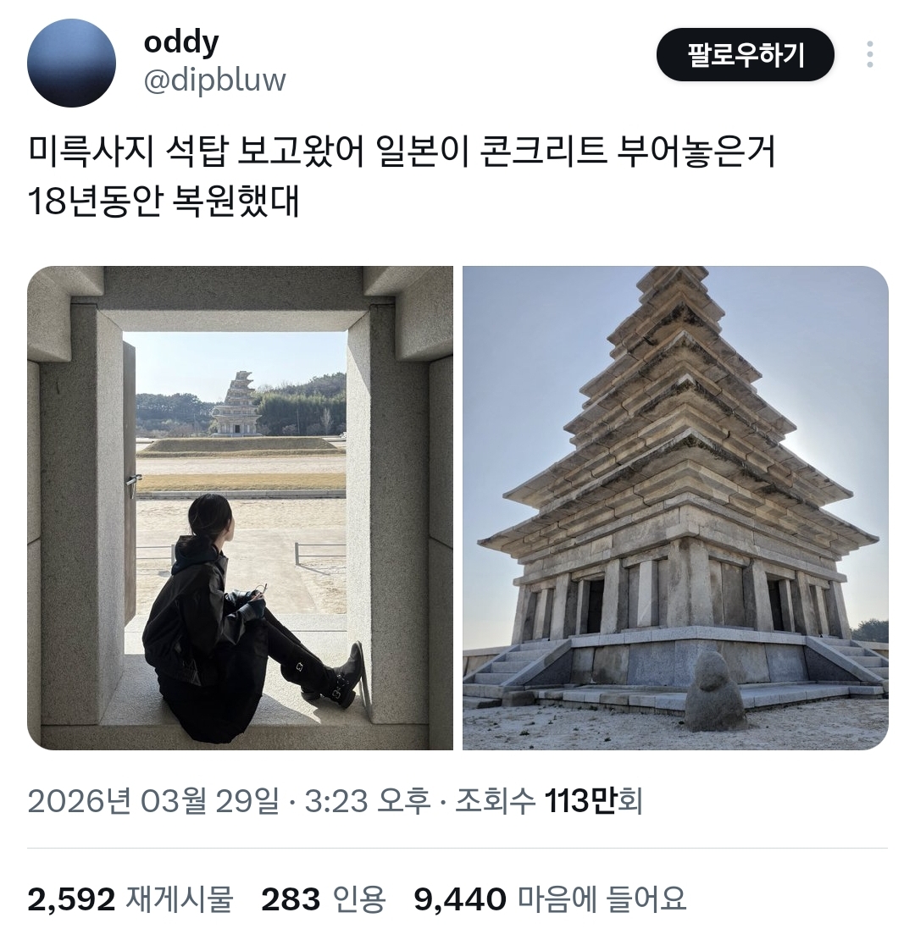
Task: Tap the 재게시물 label text
Action: point(180,899)
